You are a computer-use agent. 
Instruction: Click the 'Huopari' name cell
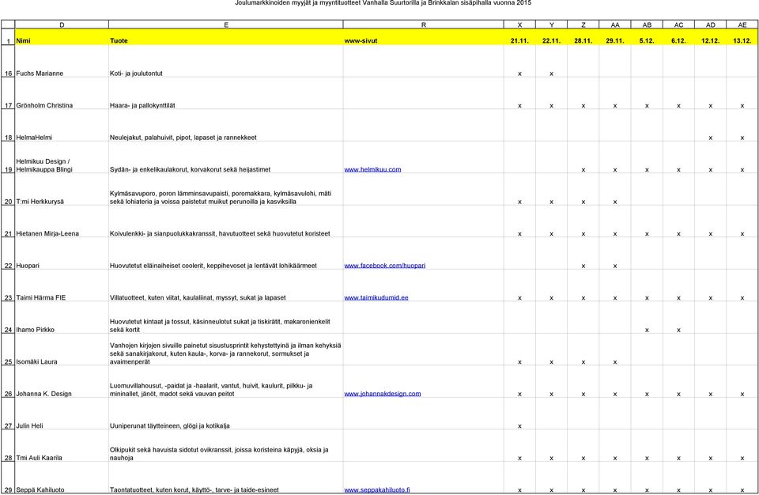tap(62, 253)
